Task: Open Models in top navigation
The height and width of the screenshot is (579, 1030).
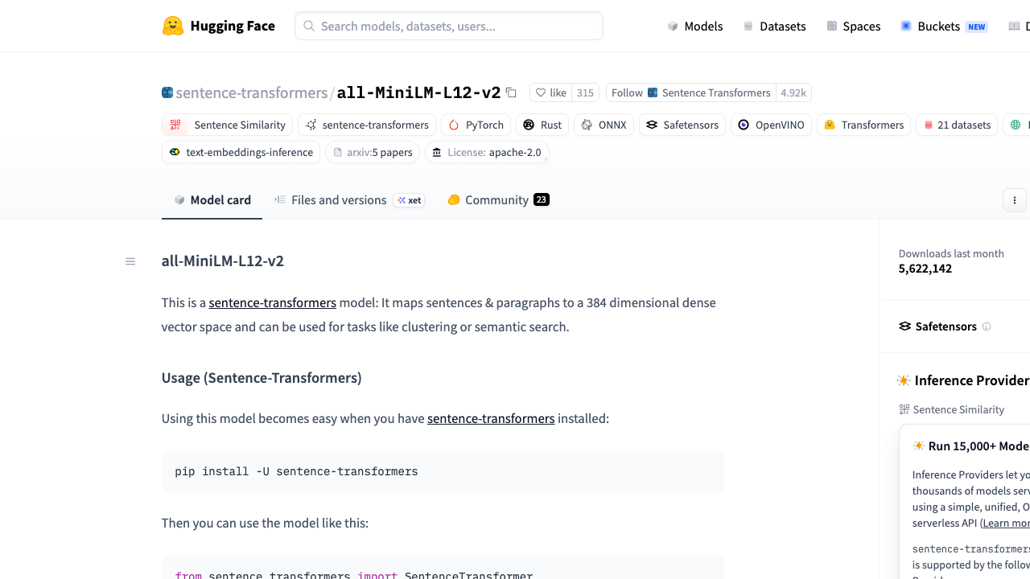Action: 695,26
